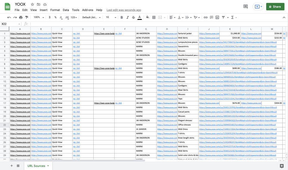Open 'Last edit was seconds ago' link
The image size is (288, 170).
click(124, 10)
